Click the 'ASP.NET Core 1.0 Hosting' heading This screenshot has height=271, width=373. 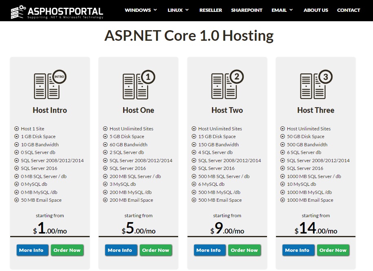click(x=189, y=36)
